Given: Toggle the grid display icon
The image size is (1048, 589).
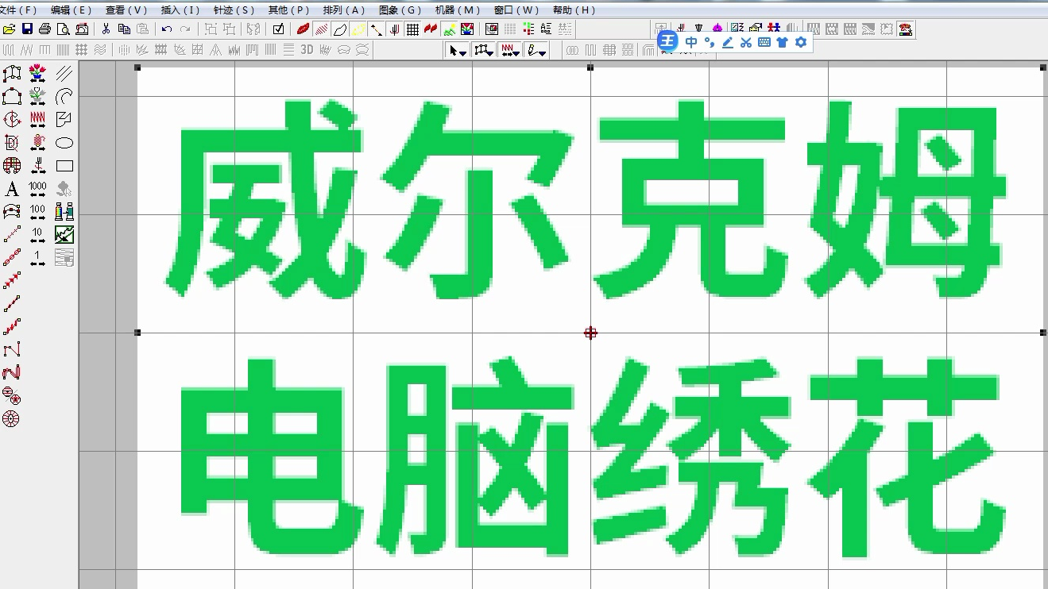Looking at the screenshot, I should pyautogui.click(x=412, y=29).
